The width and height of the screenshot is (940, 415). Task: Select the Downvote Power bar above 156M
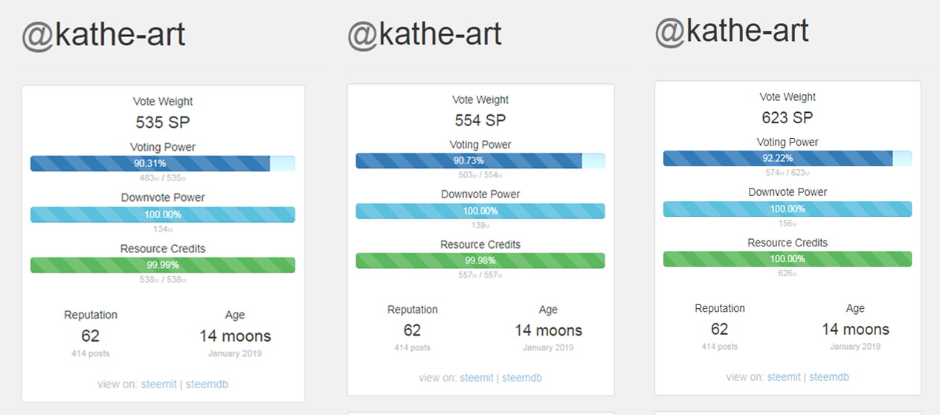[787, 209]
